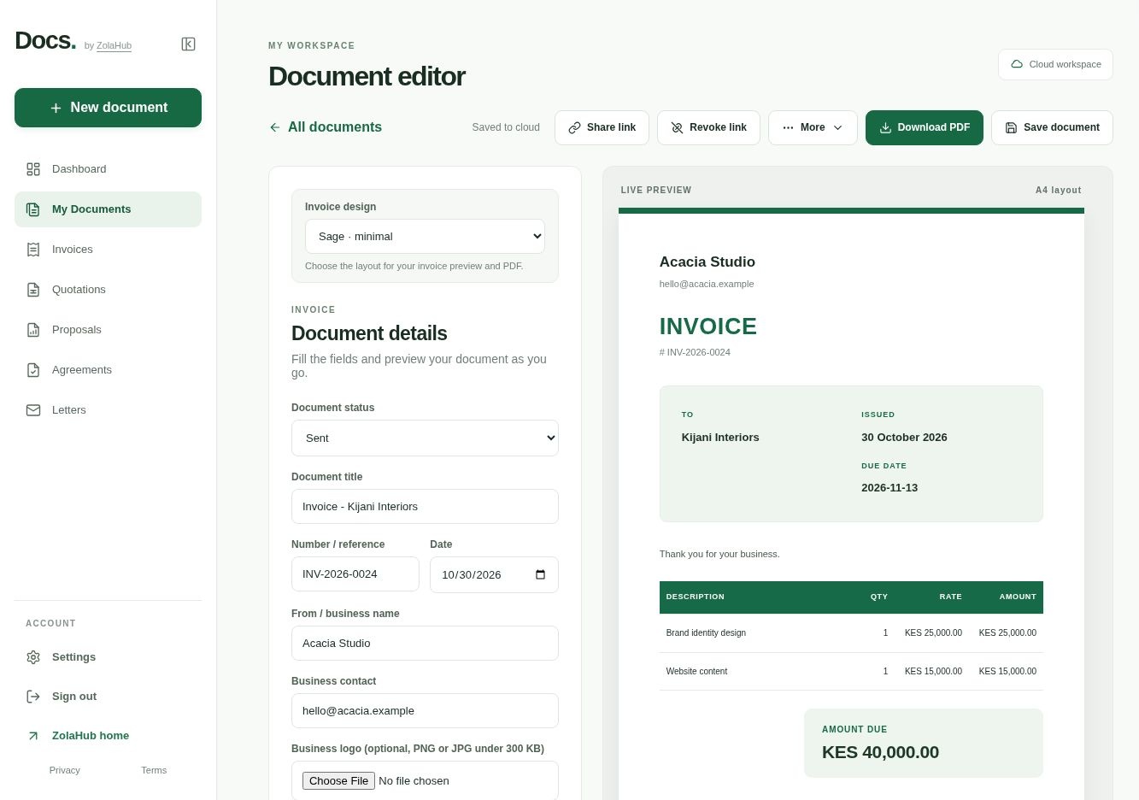Viewport: 1139px width, 800px height.
Task: Click the From / business name field
Action: [x=425, y=643]
